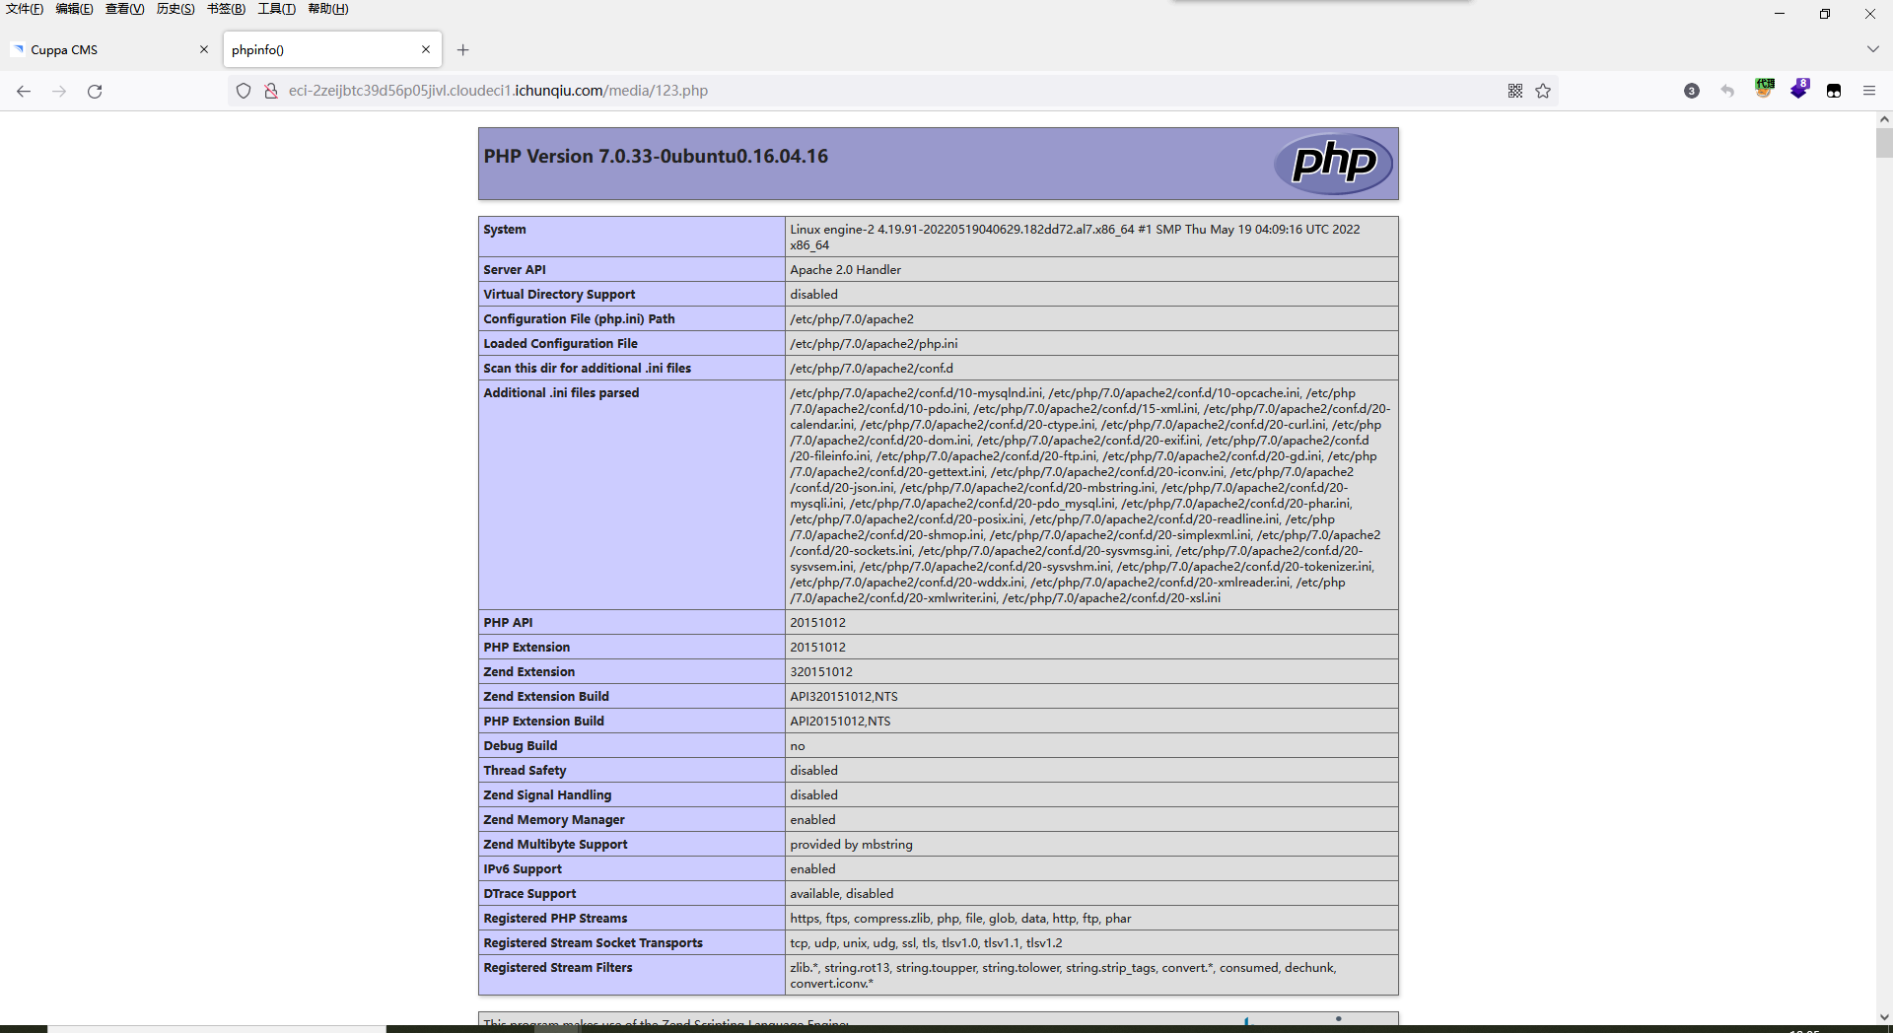The width and height of the screenshot is (1893, 1033).
Task: Click 'Zend Signal Handling' label
Action: click(x=547, y=795)
